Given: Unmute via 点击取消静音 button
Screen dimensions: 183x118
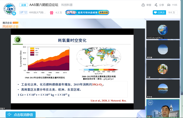Looking at the screenshot, I should [x=21, y=115].
